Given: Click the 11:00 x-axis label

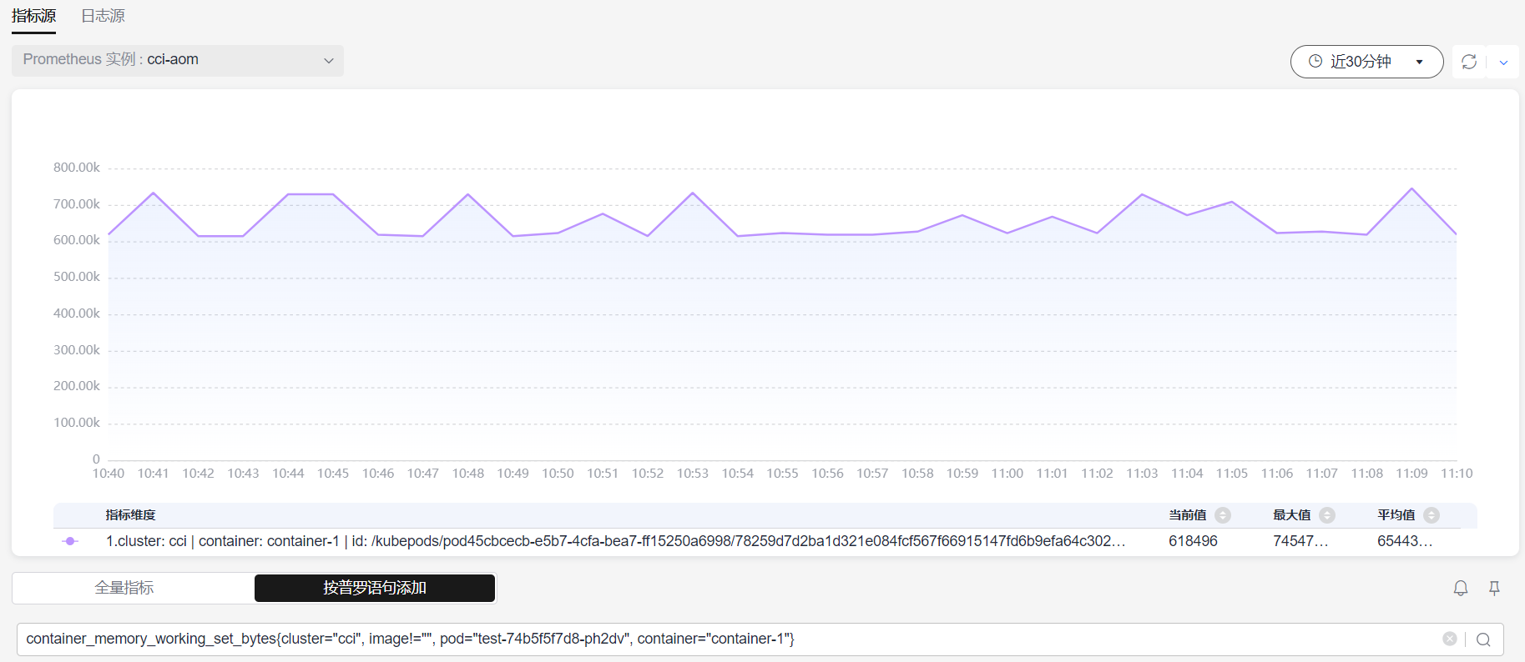Looking at the screenshot, I should pyautogui.click(x=1007, y=474).
